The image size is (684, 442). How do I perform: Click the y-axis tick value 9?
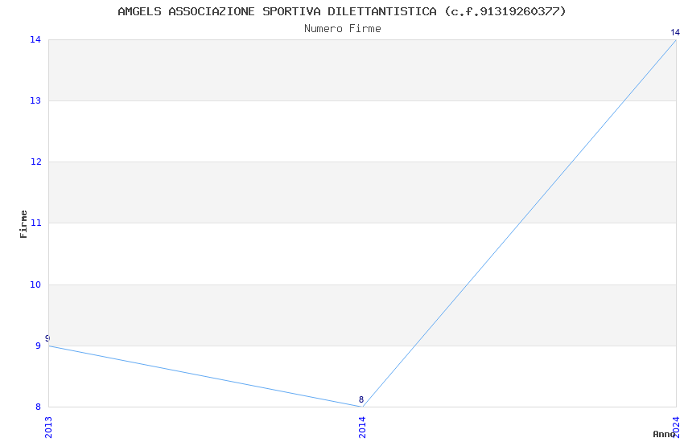(x=39, y=346)
